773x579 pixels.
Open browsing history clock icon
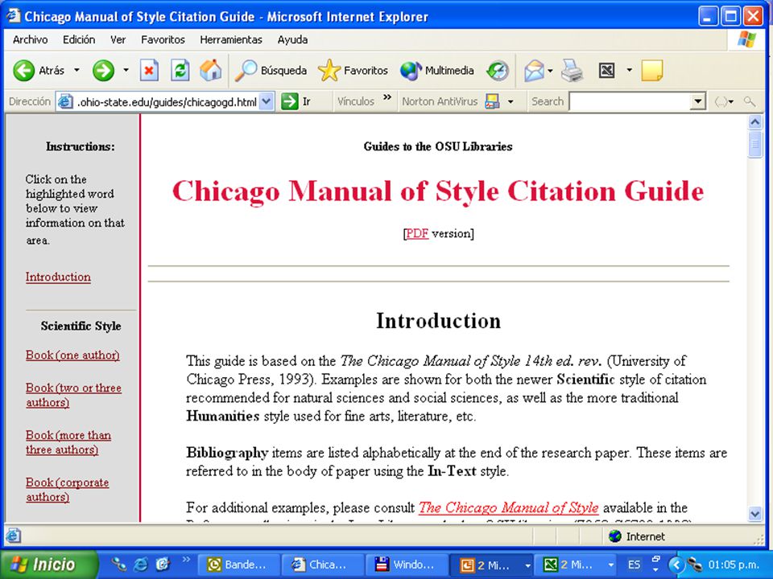click(497, 71)
